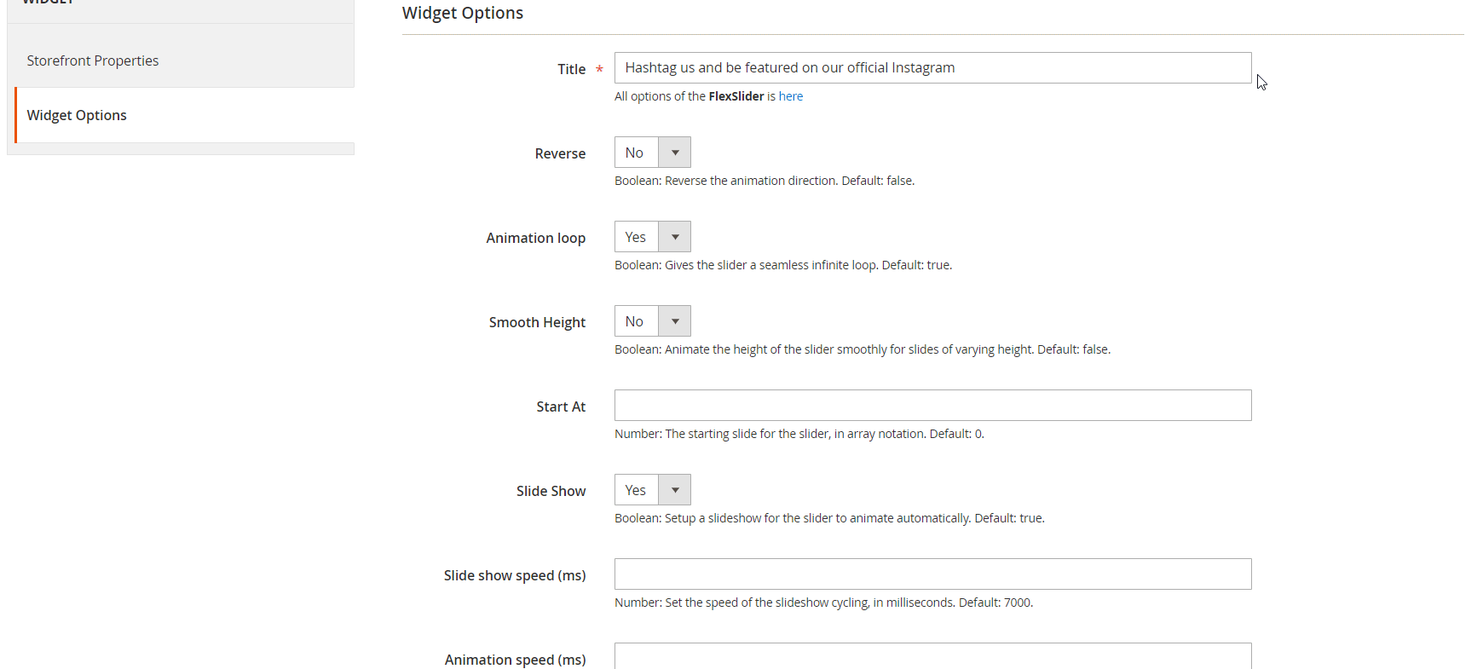Open the FlexSlider 'here' link
Image resolution: width=1483 pixels, height=669 pixels.
790,96
